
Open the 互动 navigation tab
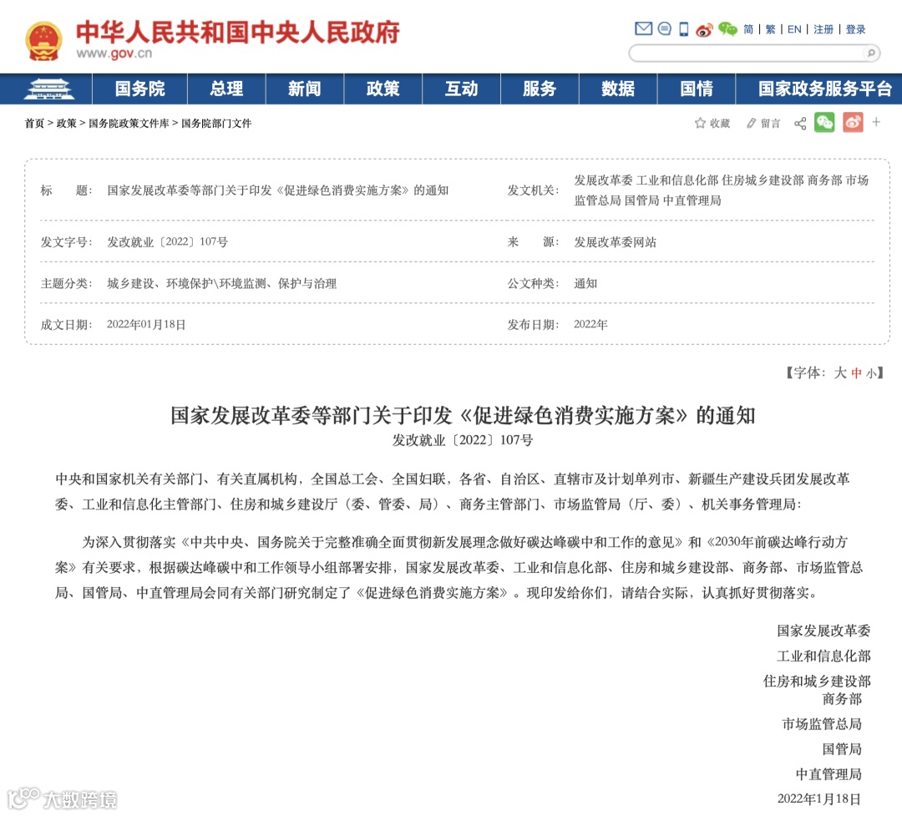click(461, 89)
